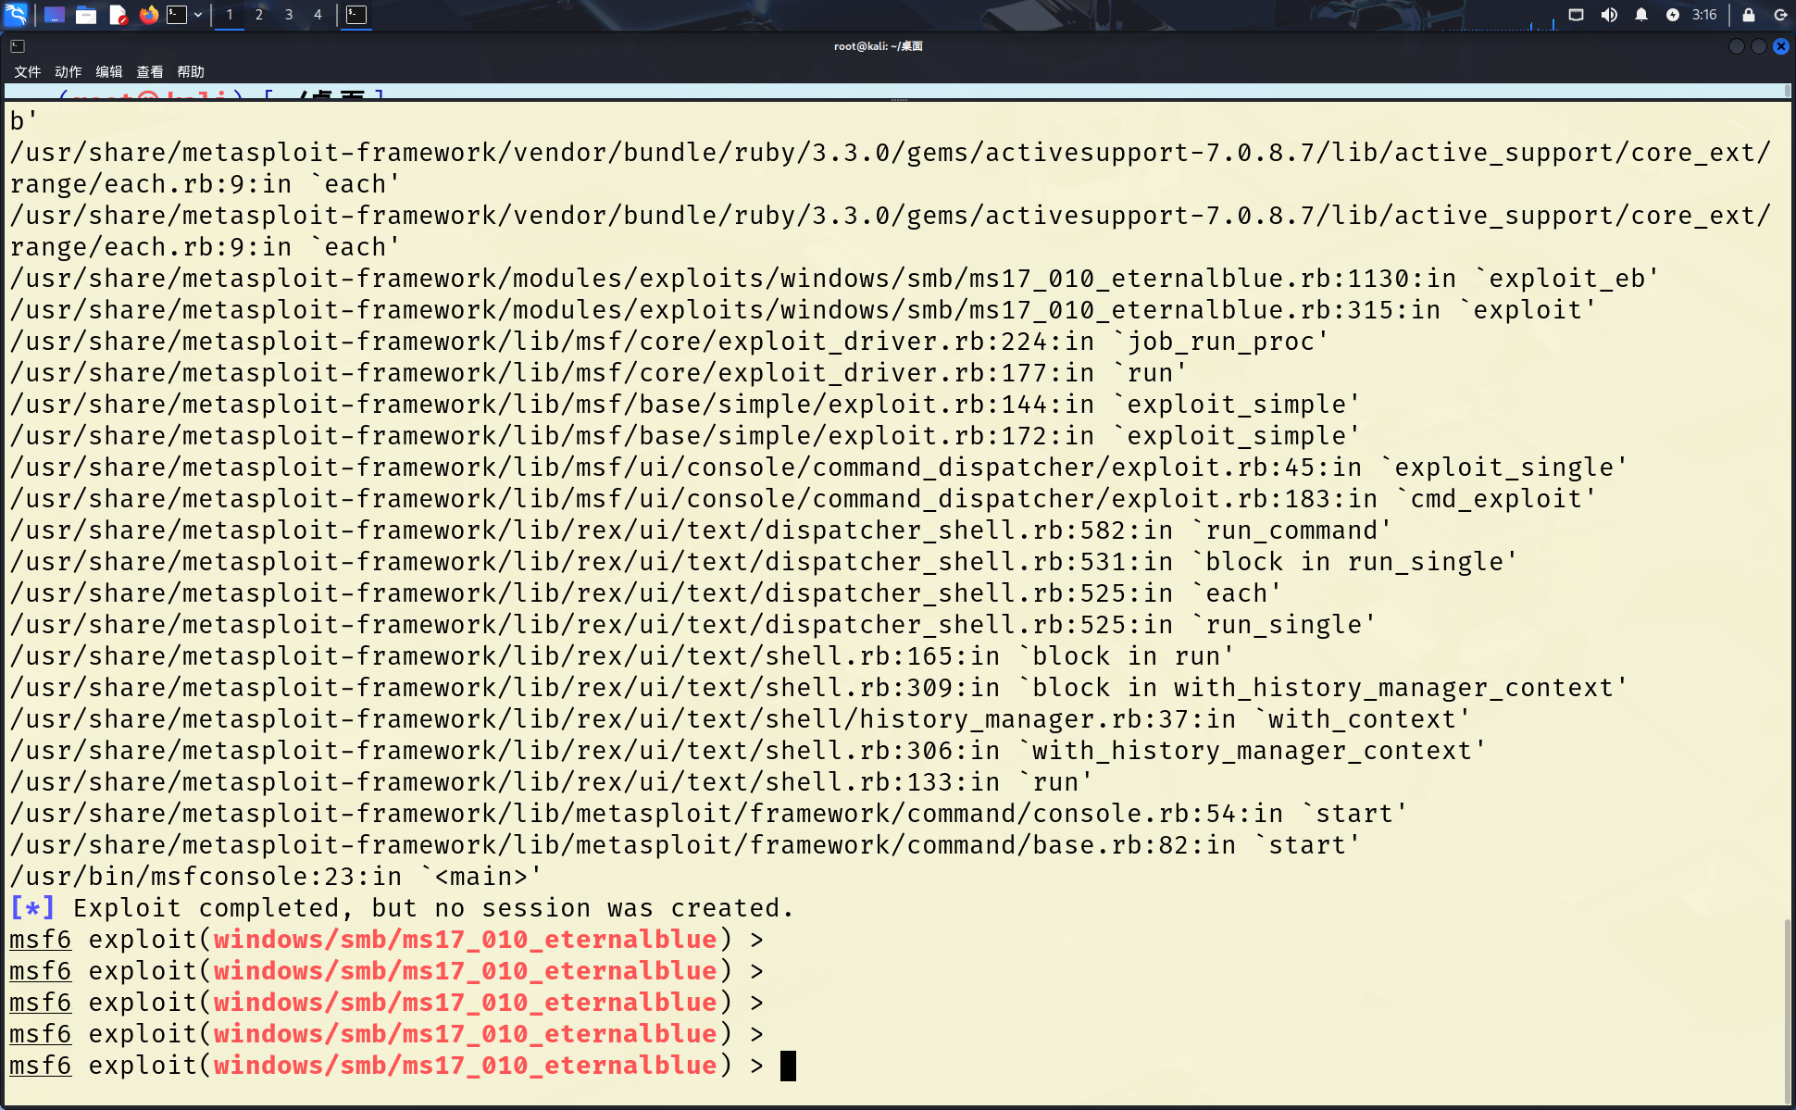This screenshot has width=1796, height=1110.
Task: Open the 动作 menu
Action: [x=68, y=72]
